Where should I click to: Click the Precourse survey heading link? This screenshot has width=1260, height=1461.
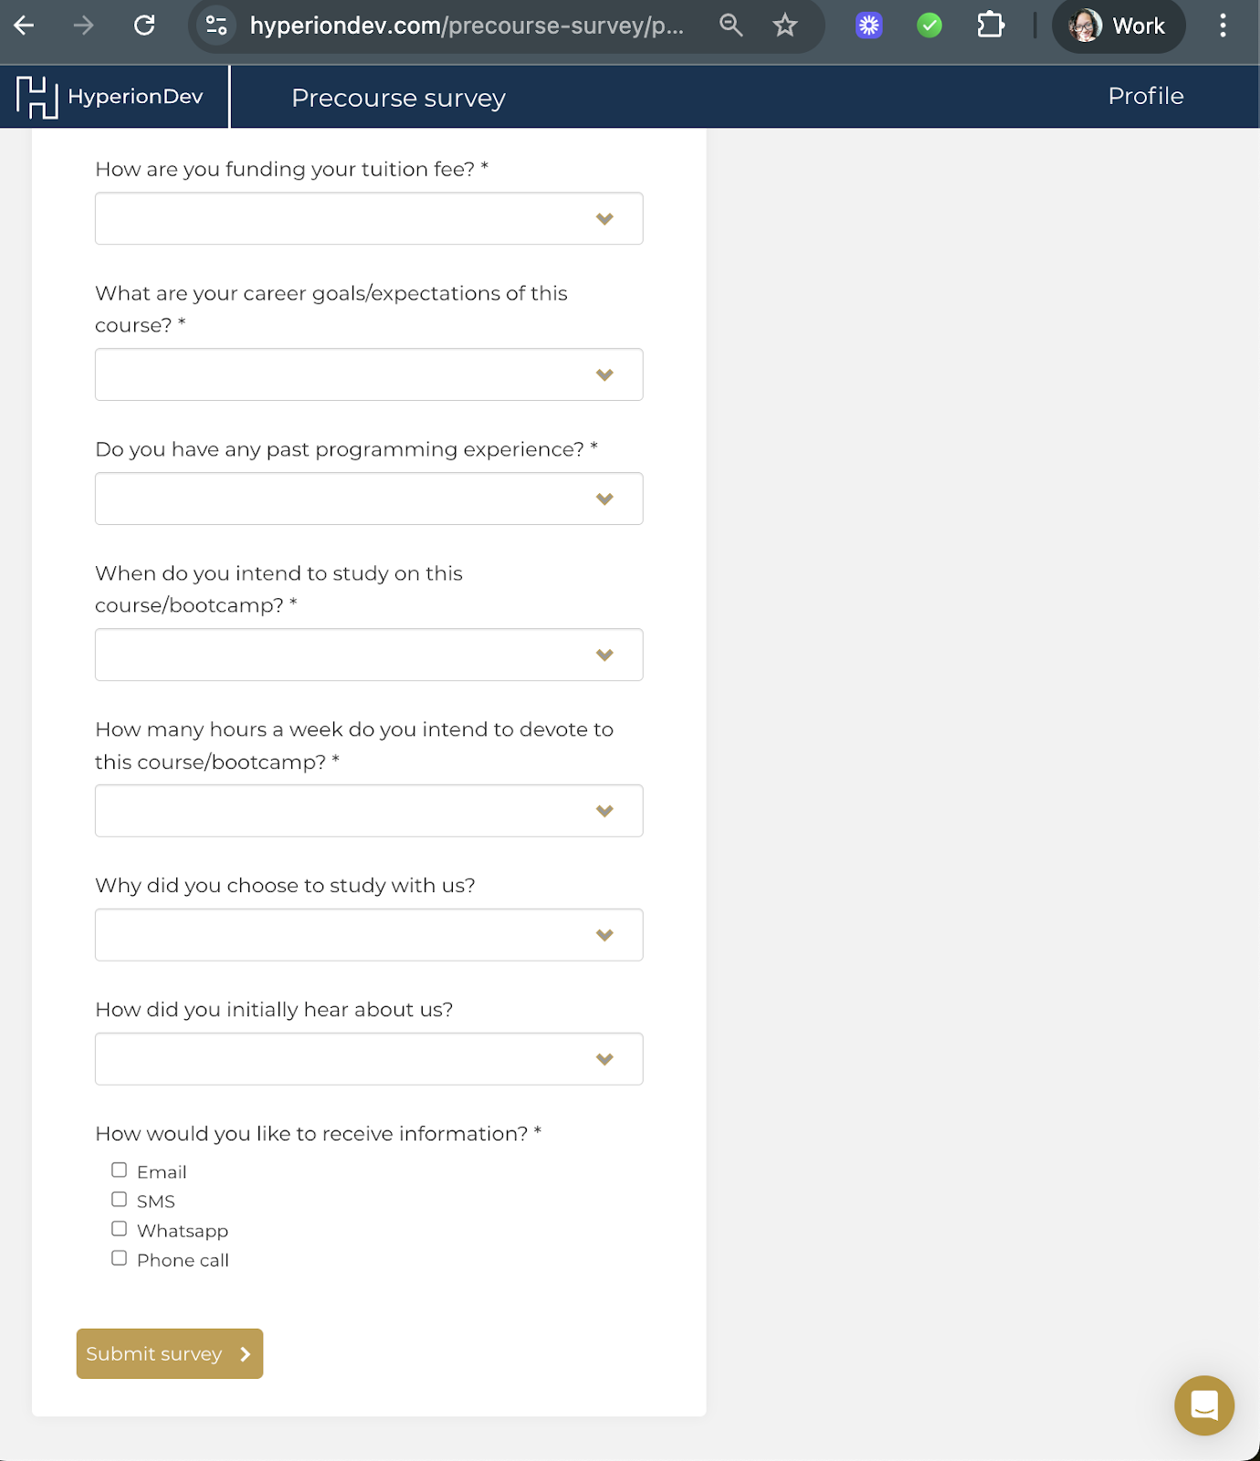(398, 97)
